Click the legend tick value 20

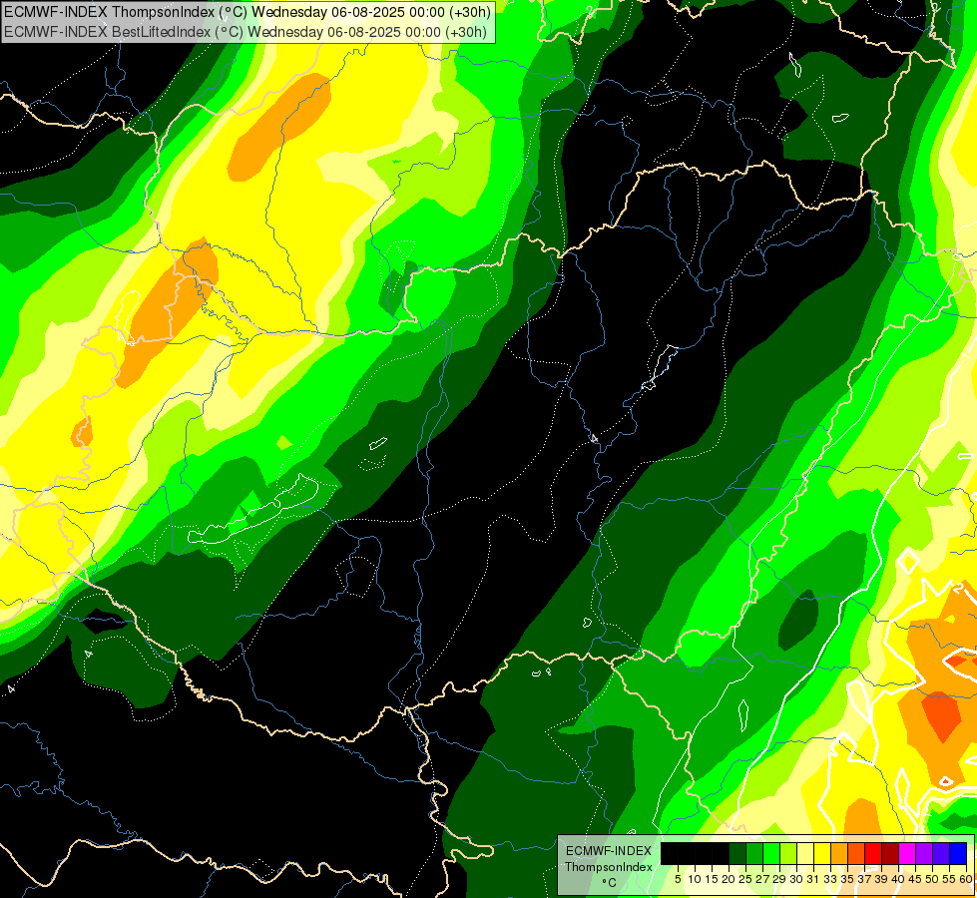point(729,879)
